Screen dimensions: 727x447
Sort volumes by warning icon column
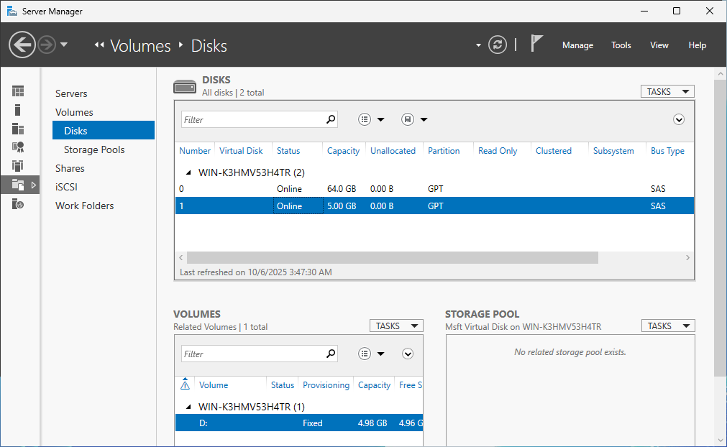[x=185, y=384]
